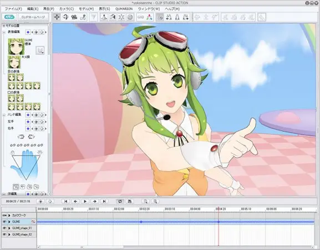Expand the モデル位置 section
The height and width of the screenshot is (250, 320).
(4, 26)
